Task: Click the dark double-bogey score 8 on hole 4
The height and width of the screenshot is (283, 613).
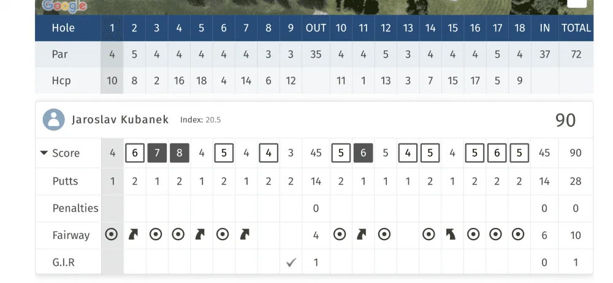Action: pyautogui.click(x=180, y=153)
